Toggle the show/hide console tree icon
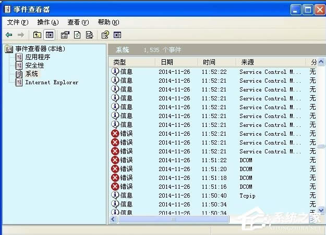The width and height of the screenshot is (326, 235). coord(50,35)
